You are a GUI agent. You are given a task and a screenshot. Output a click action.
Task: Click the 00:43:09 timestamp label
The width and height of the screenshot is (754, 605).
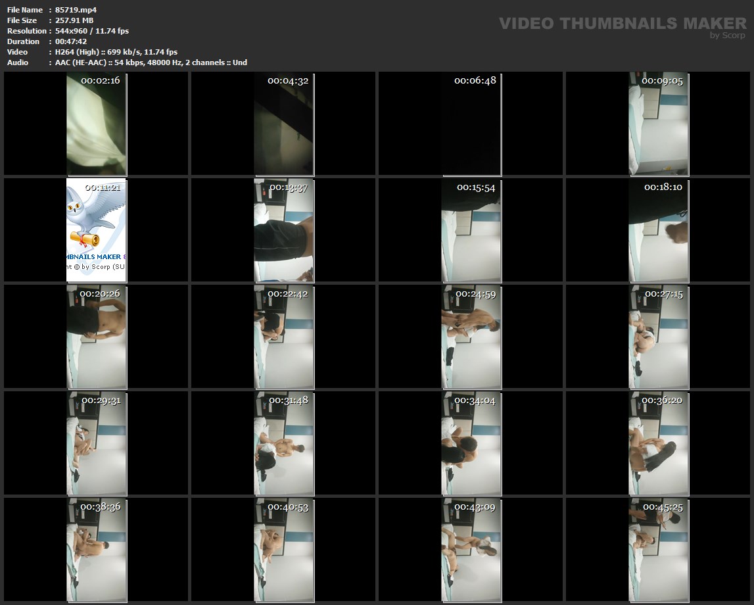click(x=475, y=507)
